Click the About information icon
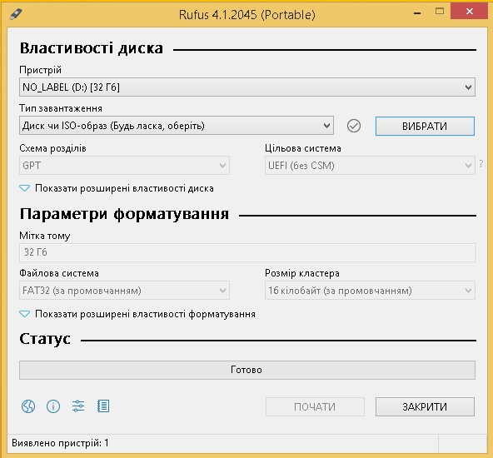This screenshot has height=458, width=493. 53,406
